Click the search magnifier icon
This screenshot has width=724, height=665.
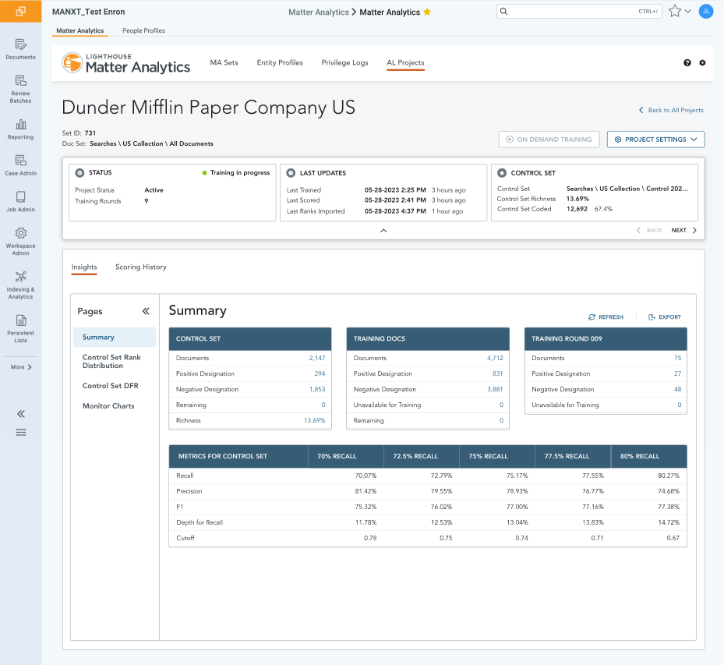click(503, 12)
